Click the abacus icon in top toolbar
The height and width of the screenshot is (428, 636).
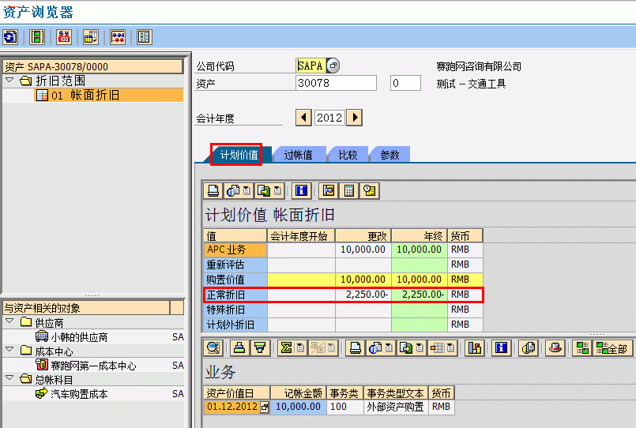tap(118, 37)
